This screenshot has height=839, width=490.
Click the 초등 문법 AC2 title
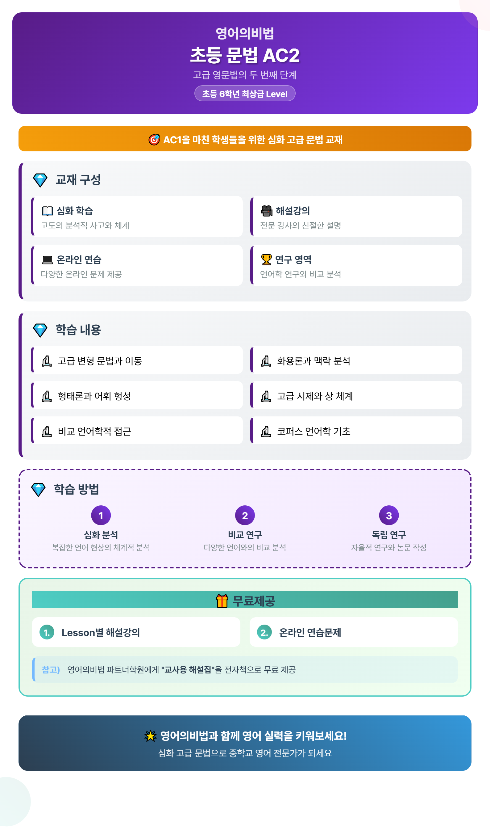pos(245,55)
